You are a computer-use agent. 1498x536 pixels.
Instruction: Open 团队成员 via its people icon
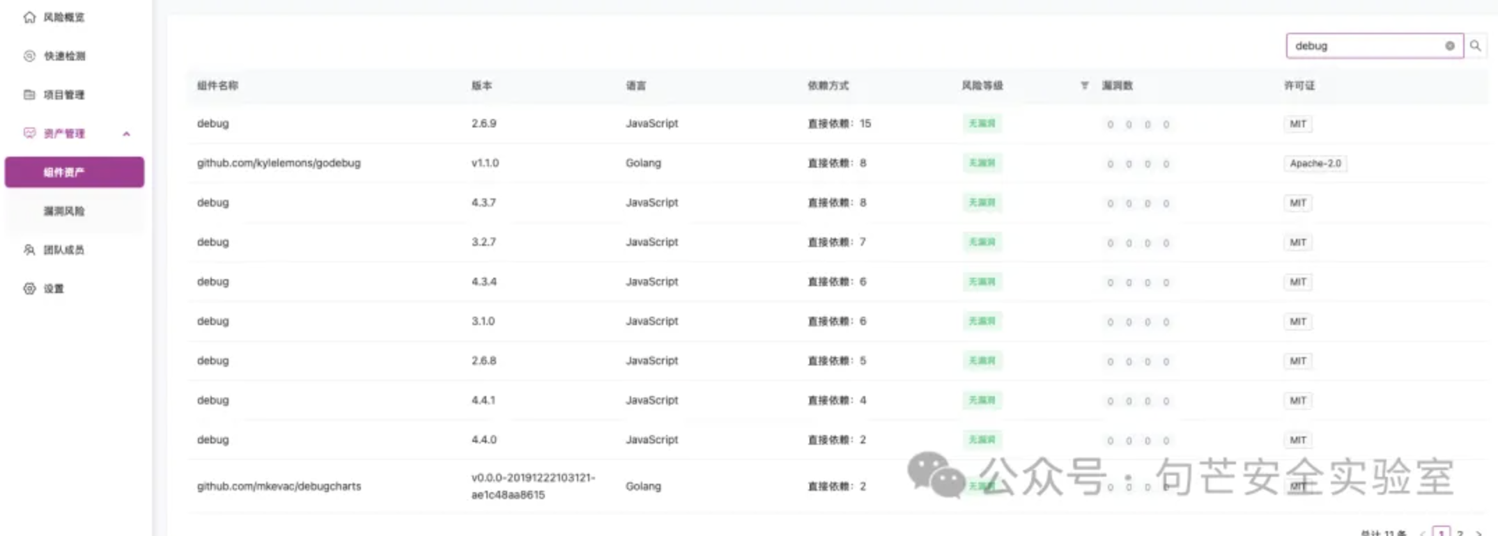pos(29,250)
